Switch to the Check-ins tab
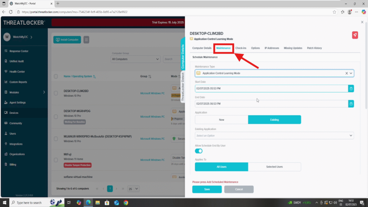Viewport: 368px width, 207px height. (241, 48)
